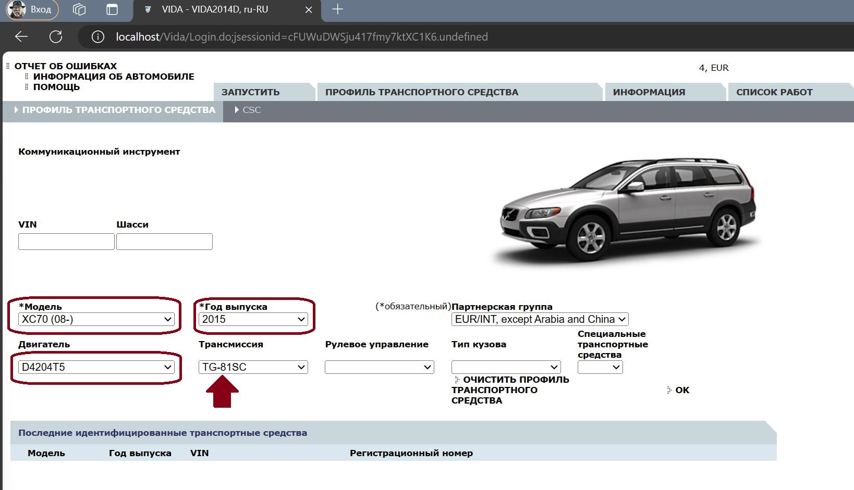The width and height of the screenshot is (854, 490).
Task: Select ПРОФИЛЬ ТРАНСПОРТНОГО СРЕДСТВА sub-tab
Action: (x=113, y=110)
